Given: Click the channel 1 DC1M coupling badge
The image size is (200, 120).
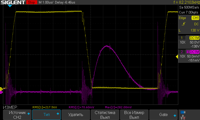Looking at the screenshot, I should tap(194, 38).
